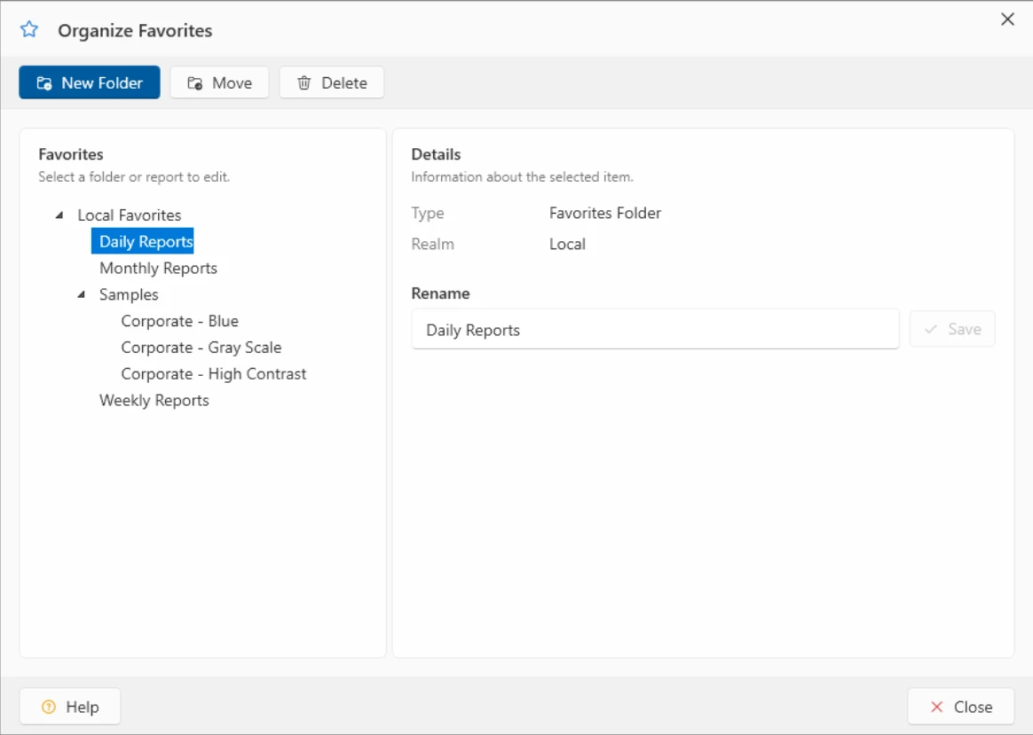Click the Close button at the bottom right

[960, 706]
